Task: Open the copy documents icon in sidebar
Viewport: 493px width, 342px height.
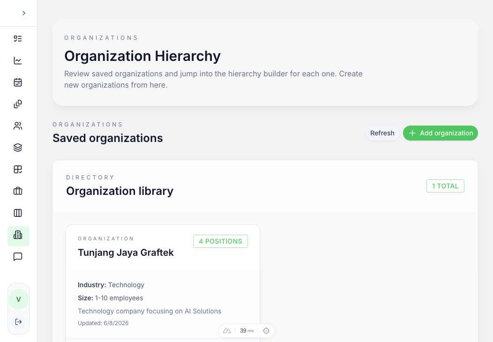Action: (18, 104)
